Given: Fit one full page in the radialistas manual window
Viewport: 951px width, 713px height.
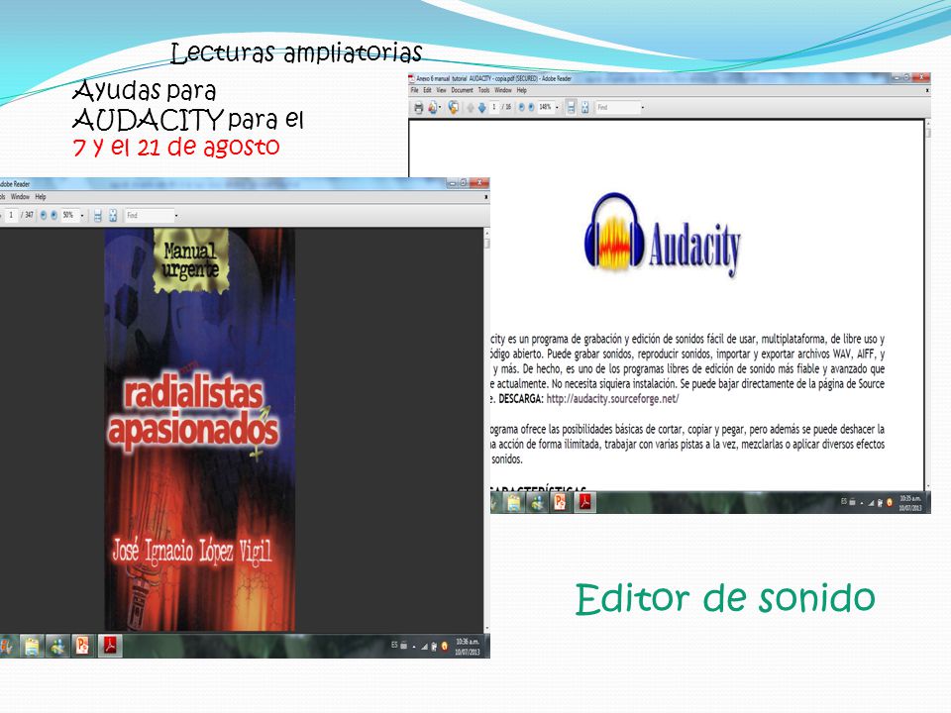Looking at the screenshot, I should pyautogui.click(x=113, y=215).
